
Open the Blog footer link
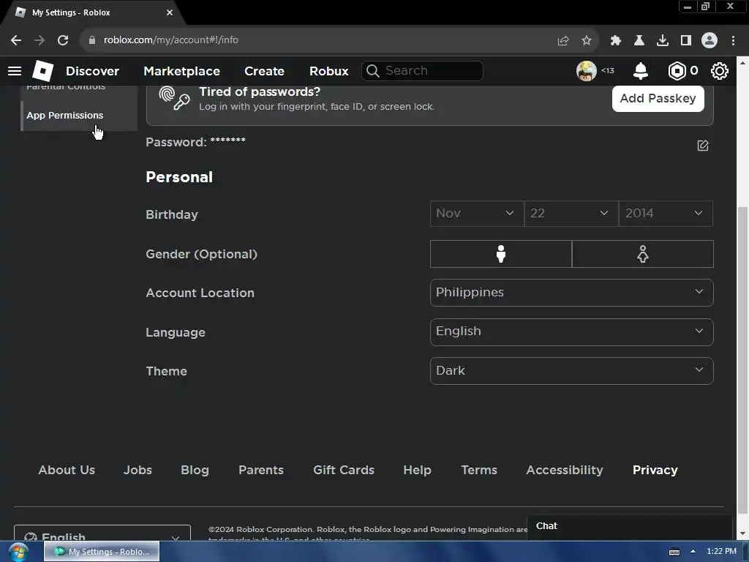(195, 470)
